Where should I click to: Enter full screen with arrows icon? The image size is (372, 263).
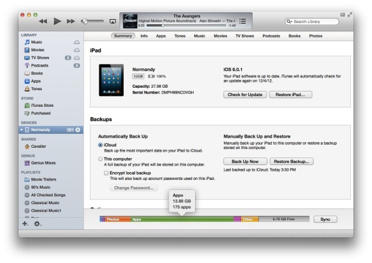[350, 15]
